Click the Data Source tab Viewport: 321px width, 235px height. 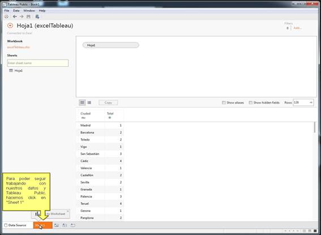coord(15,225)
